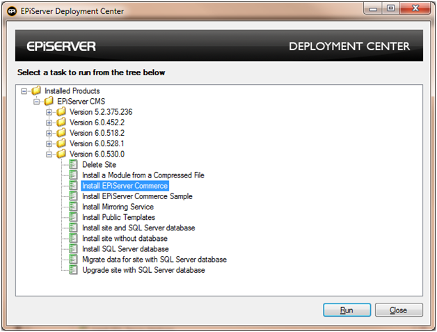Screen dimensions: 437x332
Task: Click the script icon beside Delete Site
Action: point(74,165)
